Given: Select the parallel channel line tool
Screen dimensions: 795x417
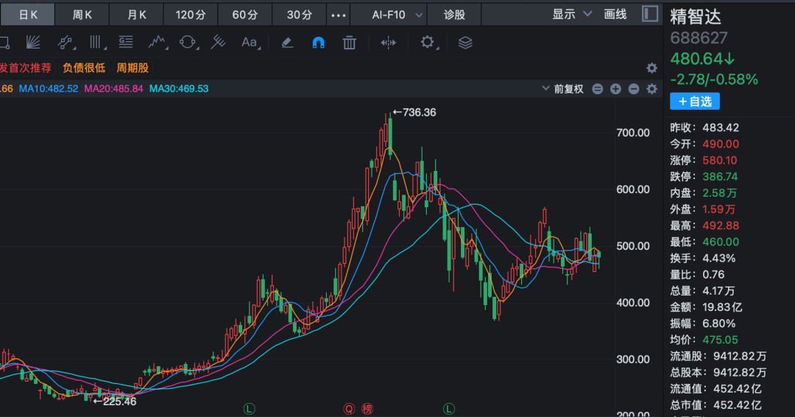Looking at the screenshot, I should [x=65, y=43].
